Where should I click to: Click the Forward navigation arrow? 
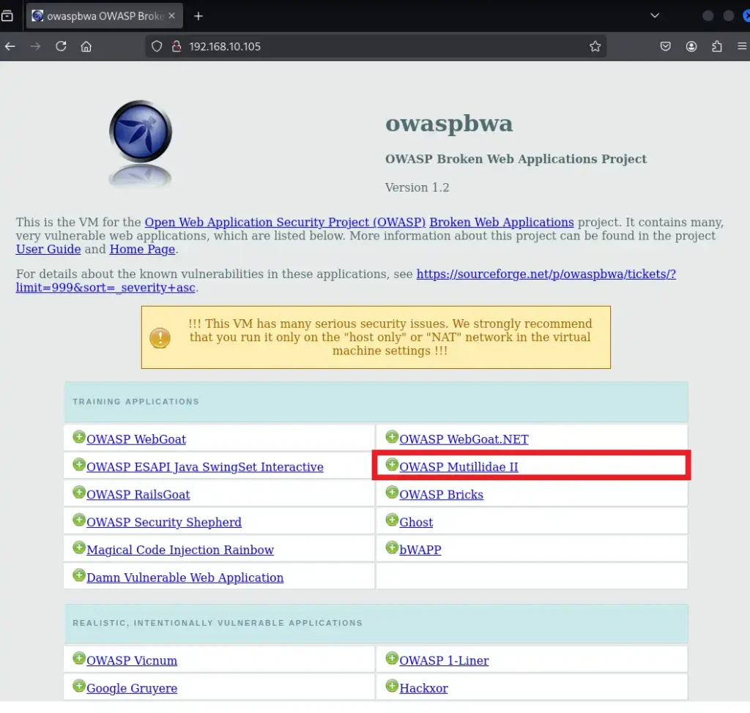[x=35, y=46]
